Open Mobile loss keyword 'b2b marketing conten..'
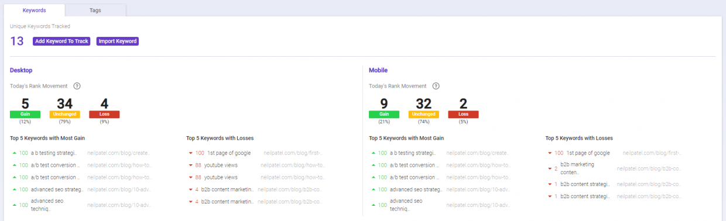This screenshot has width=726, height=221. pyautogui.click(x=577, y=168)
